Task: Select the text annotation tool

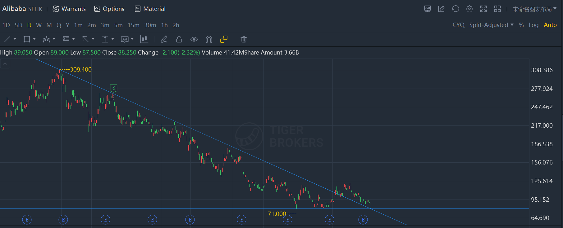Action: (x=125, y=39)
